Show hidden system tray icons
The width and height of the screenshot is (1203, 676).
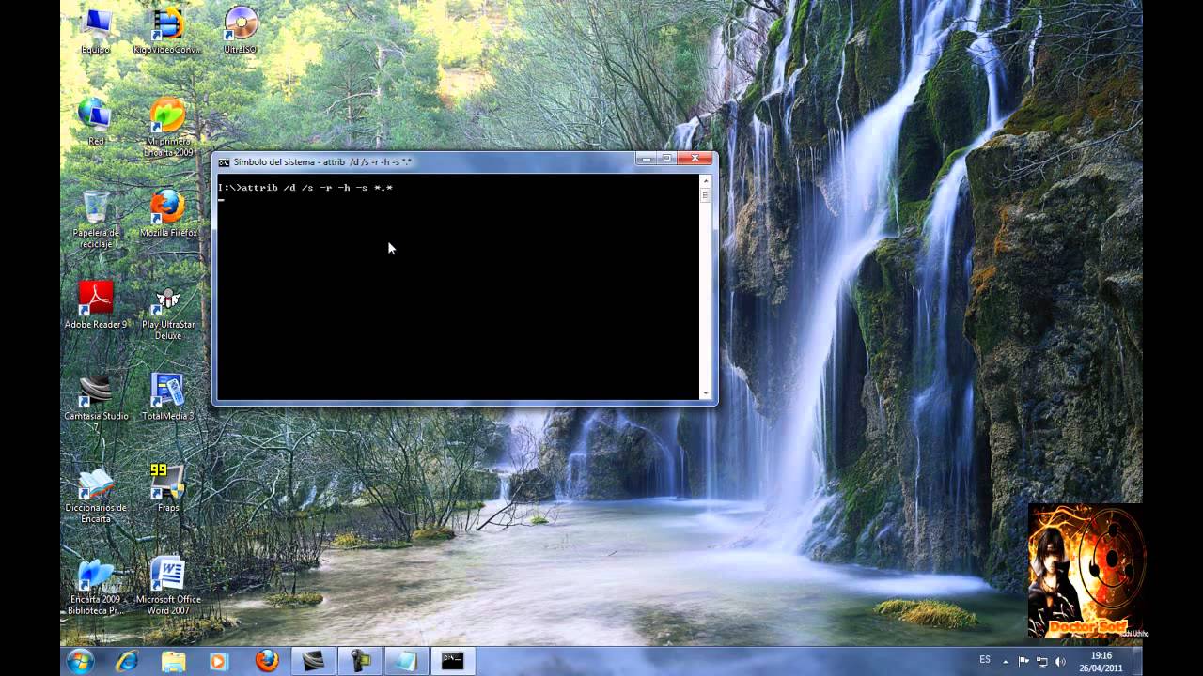pyautogui.click(x=1007, y=661)
